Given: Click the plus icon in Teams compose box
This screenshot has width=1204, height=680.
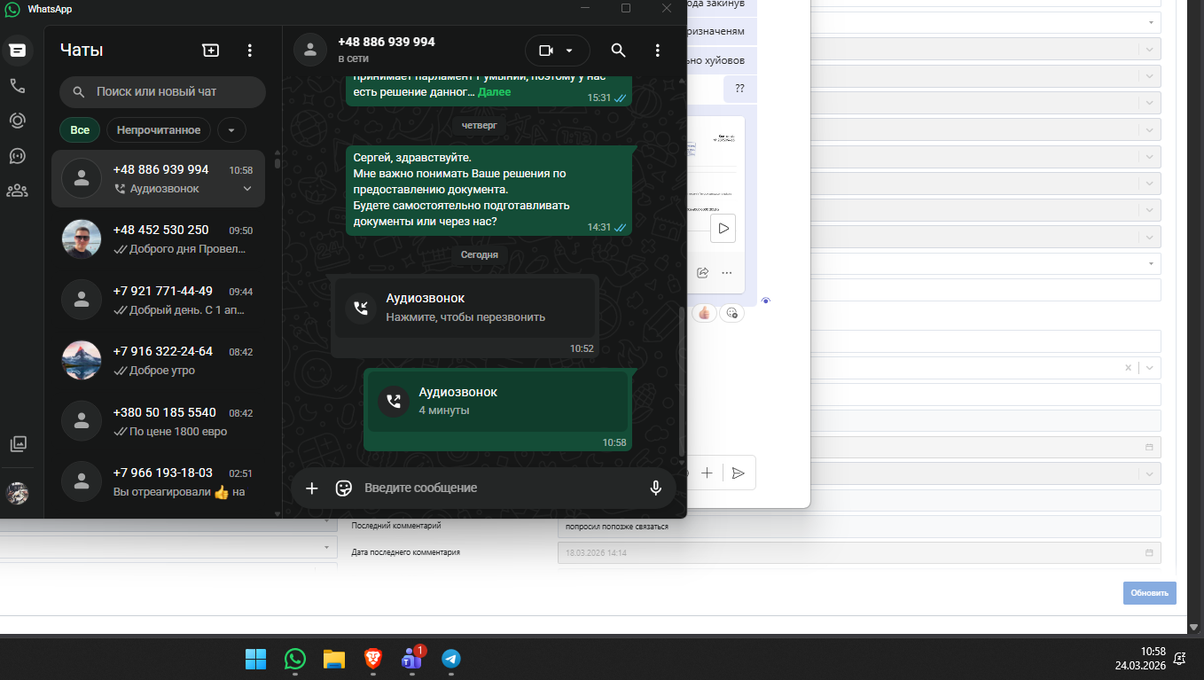Looking at the screenshot, I should tap(707, 473).
